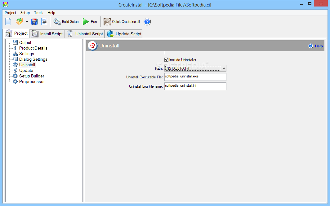The width and height of the screenshot is (330, 206).
Task: Click the help icon beside the Help link
Action: [311, 46]
